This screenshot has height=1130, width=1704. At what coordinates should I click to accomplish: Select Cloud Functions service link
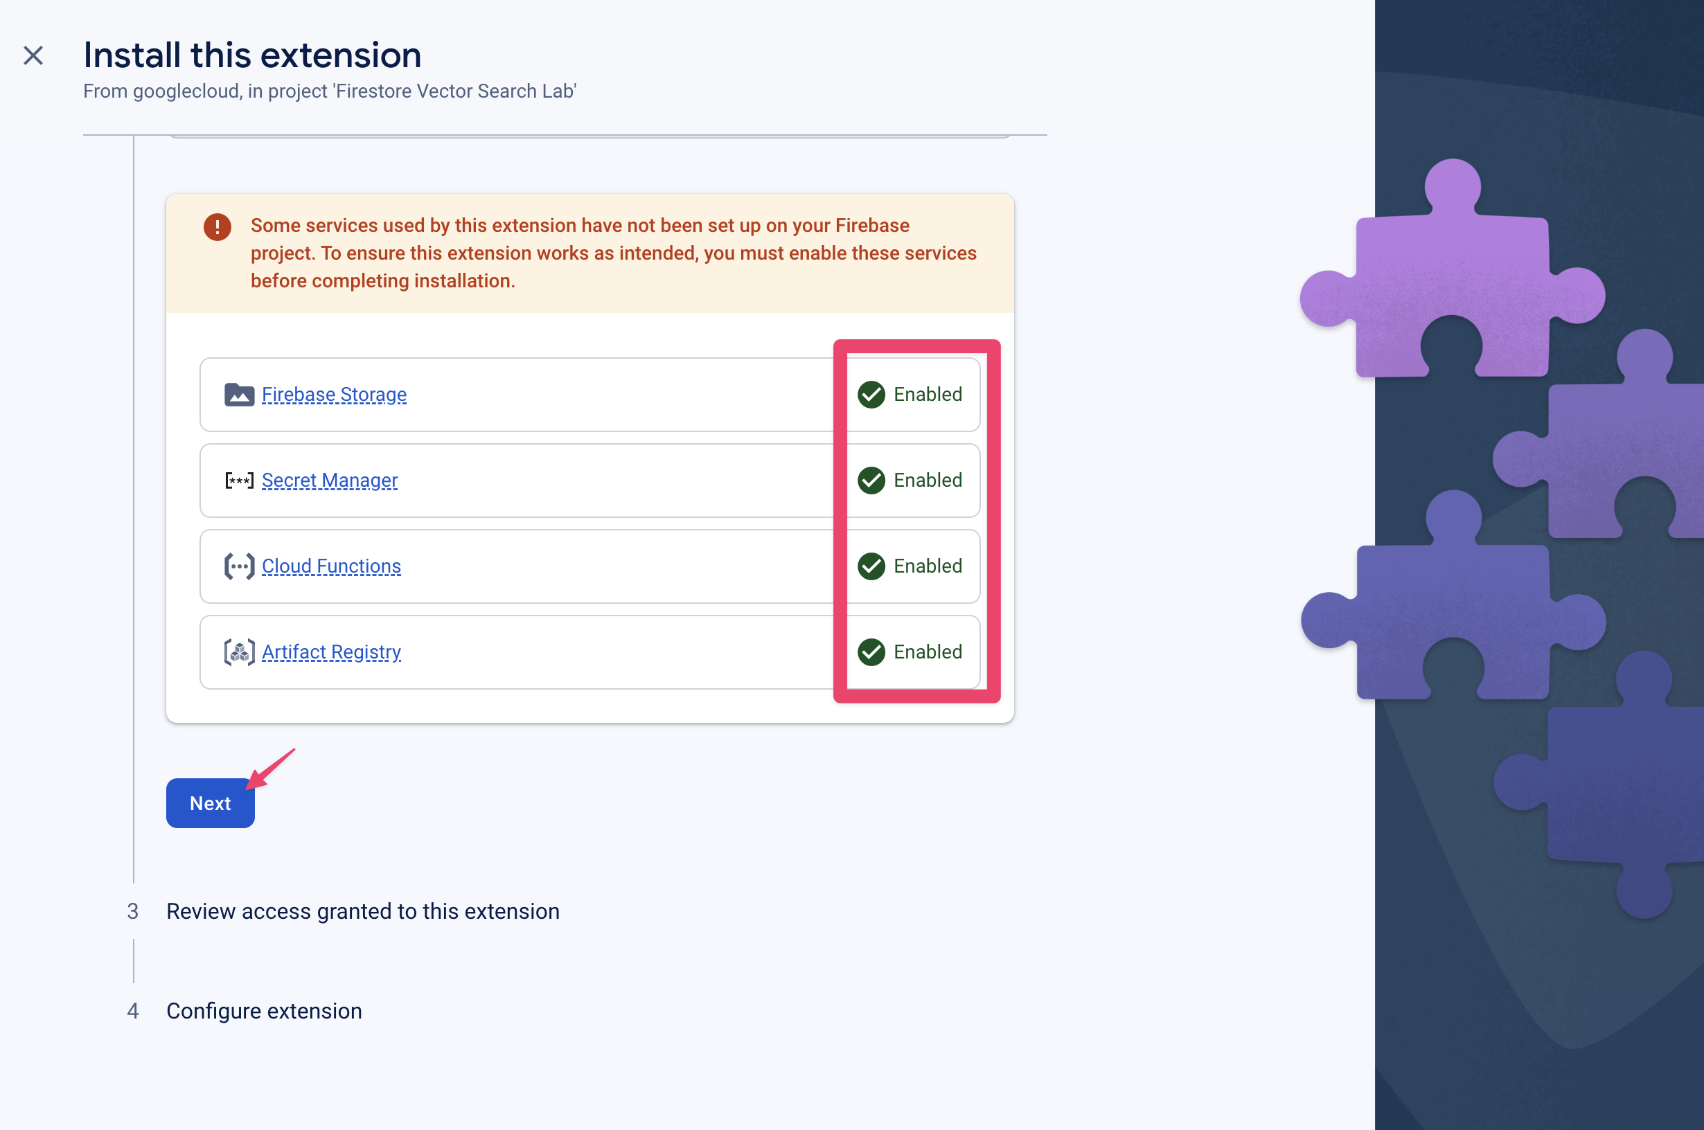pyautogui.click(x=330, y=565)
